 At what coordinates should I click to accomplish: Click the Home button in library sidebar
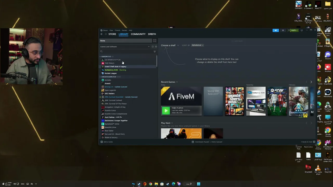[126, 41]
